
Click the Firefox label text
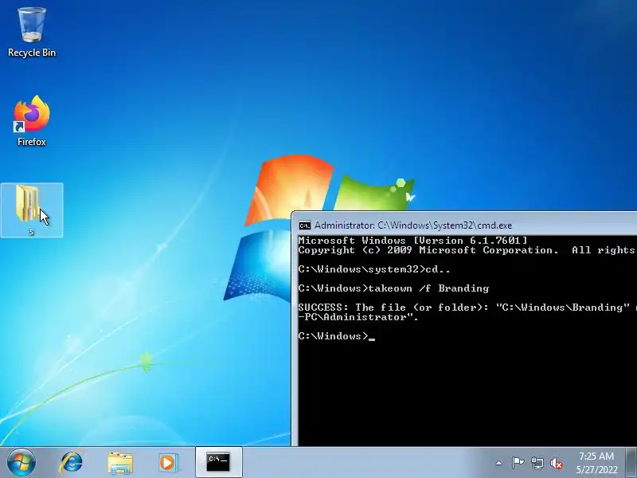[x=32, y=142]
